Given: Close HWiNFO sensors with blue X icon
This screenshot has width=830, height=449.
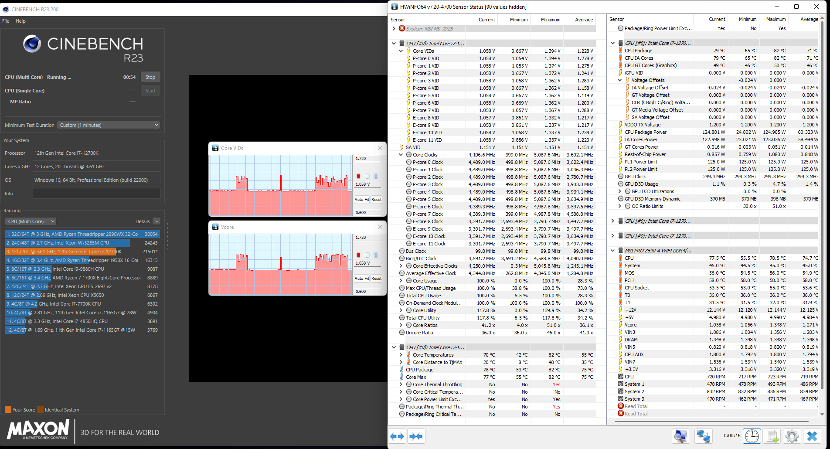Looking at the screenshot, I should coord(812,436).
